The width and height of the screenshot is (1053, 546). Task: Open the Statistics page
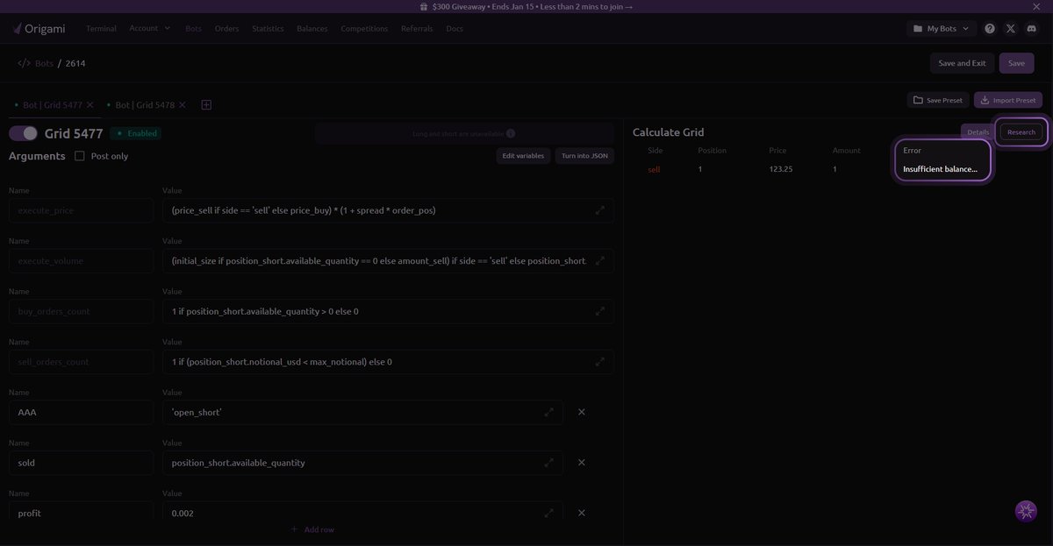(x=268, y=28)
